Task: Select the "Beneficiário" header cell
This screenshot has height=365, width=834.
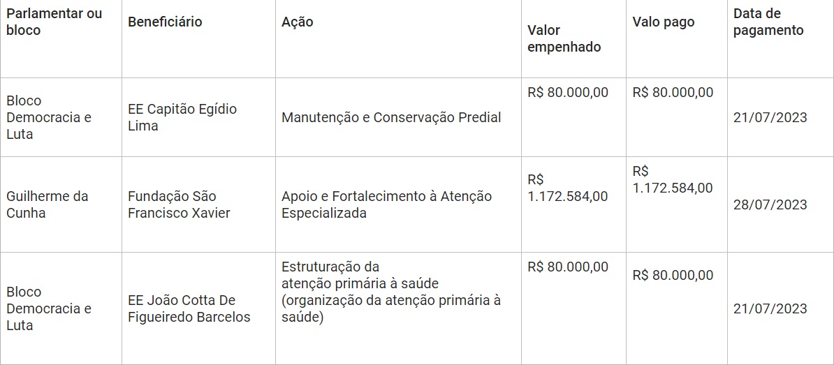Action: pyautogui.click(x=165, y=22)
